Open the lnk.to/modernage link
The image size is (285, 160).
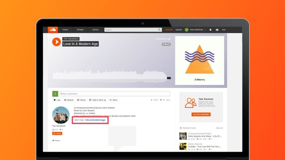[x=95, y=120]
